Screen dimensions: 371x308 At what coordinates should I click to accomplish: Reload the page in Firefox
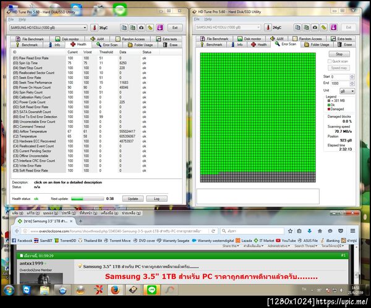point(213,231)
